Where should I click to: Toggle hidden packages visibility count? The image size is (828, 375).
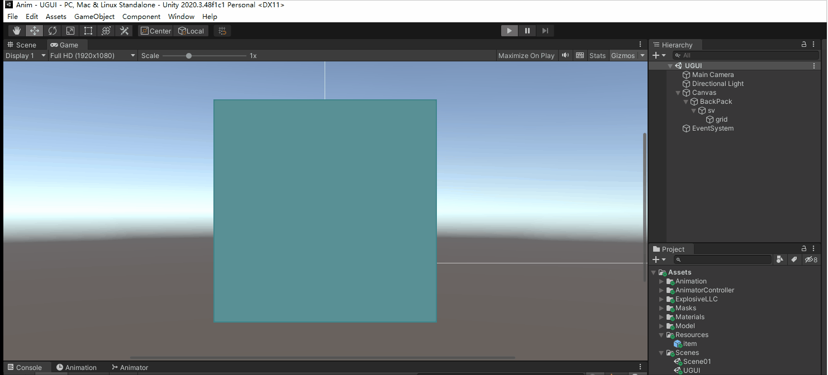tap(811, 259)
